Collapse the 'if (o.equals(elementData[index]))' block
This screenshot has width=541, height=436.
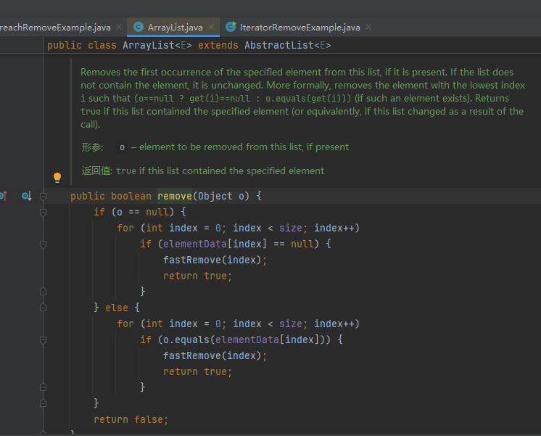43,340
